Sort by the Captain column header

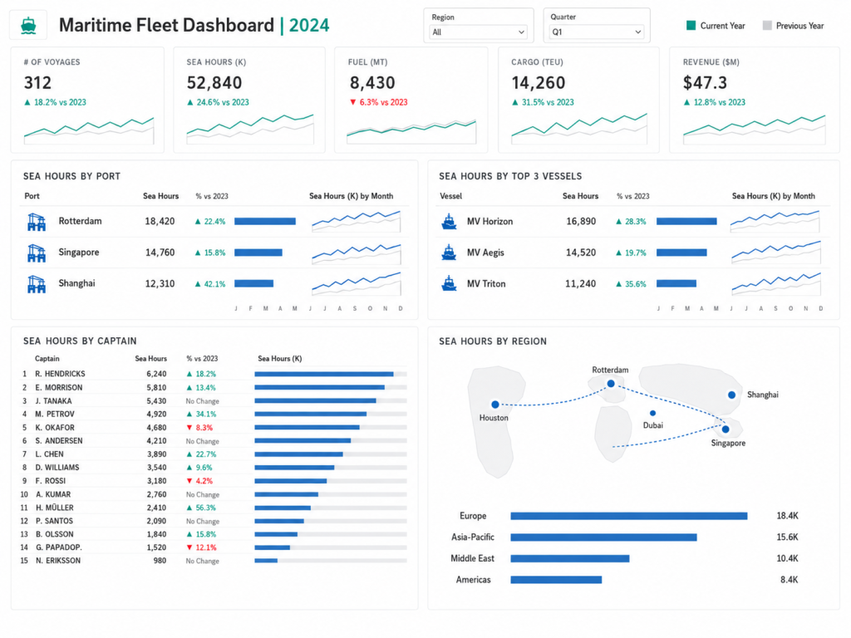point(47,359)
